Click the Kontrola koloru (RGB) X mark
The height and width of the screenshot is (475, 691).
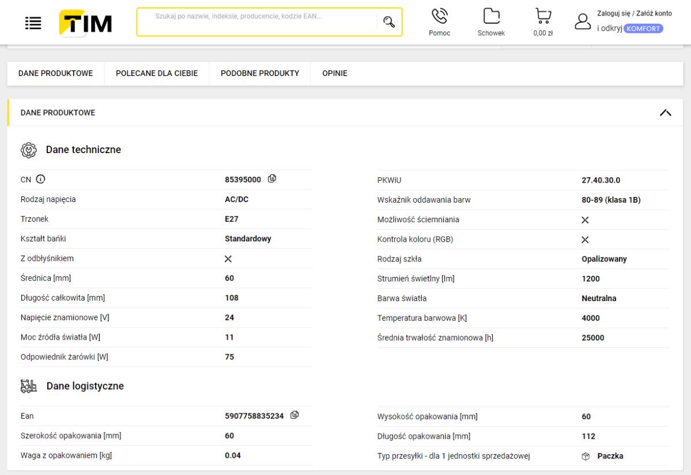[x=585, y=240]
